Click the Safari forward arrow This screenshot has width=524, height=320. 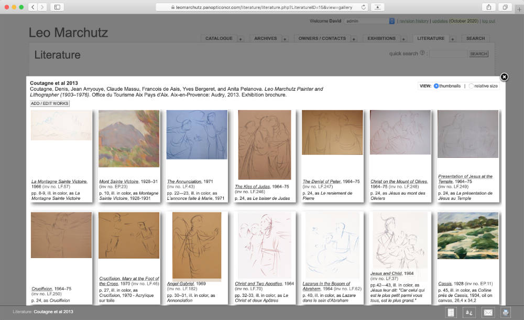point(42,7)
